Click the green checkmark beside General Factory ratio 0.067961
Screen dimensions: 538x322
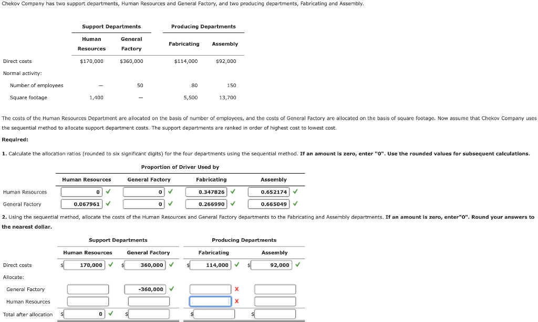point(108,204)
